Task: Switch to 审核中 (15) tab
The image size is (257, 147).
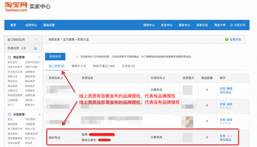Action: (79, 66)
